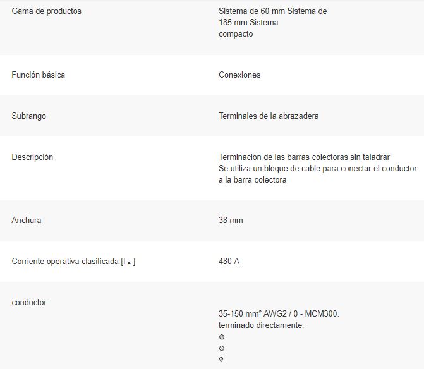
Task: Select the "Función básica" row label
Action: pyautogui.click(x=38, y=75)
